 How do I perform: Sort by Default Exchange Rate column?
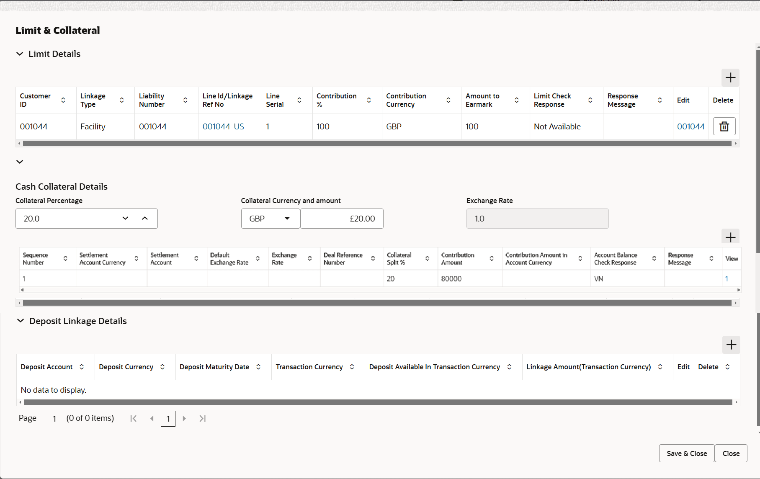click(258, 258)
